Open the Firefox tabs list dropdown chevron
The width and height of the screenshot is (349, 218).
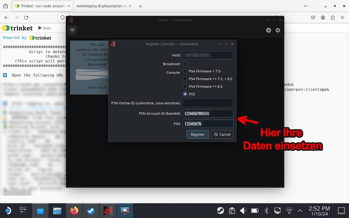coord(305,6)
